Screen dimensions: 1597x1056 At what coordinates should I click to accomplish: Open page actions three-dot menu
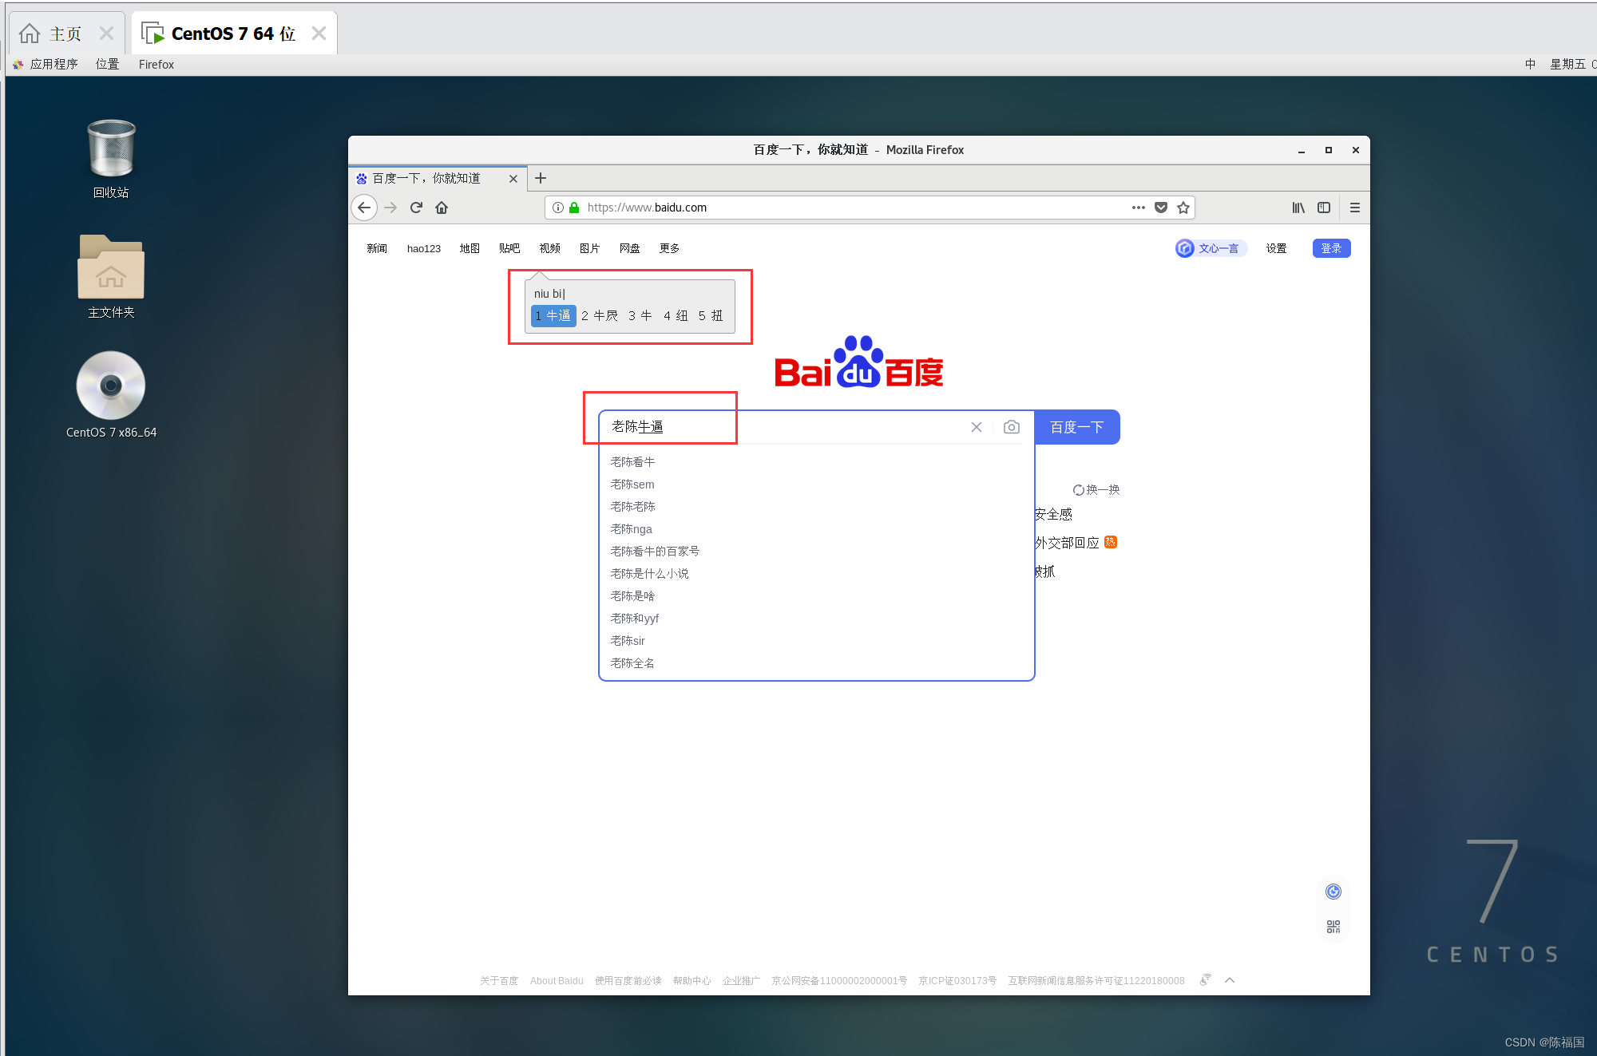click(1139, 208)
